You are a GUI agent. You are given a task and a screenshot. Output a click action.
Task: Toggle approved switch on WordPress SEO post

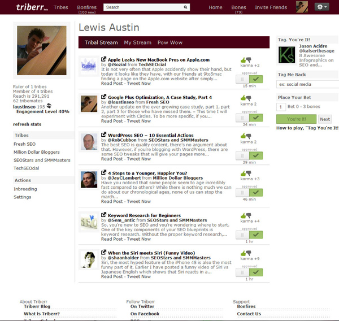[249, 155]
